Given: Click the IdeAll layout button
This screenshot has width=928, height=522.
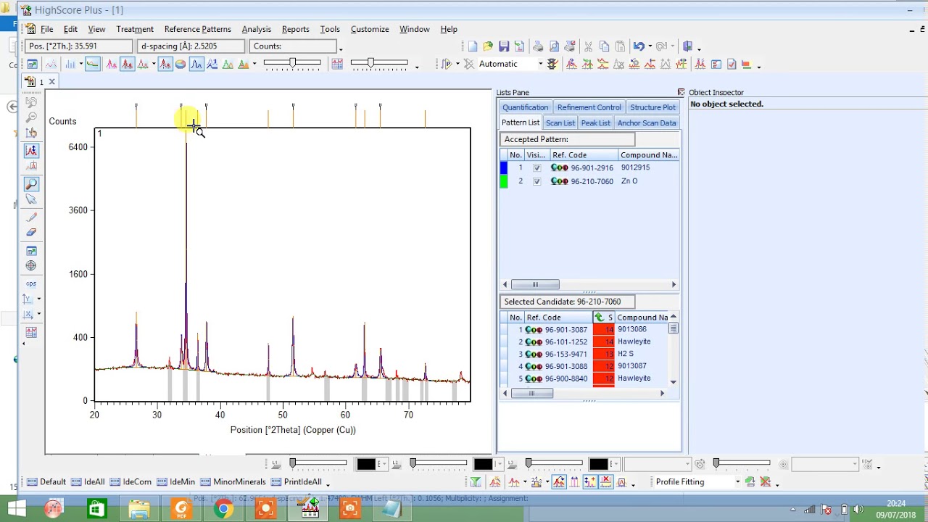Looking at the screenshot, I should point(88,482).
